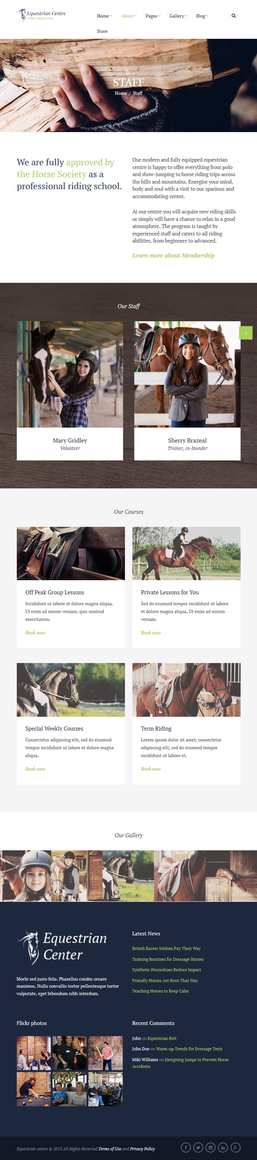Viewport: 257px width, 1160px height.
Task: Expand the Pages dropdown menu
Action: click(153, 16)
